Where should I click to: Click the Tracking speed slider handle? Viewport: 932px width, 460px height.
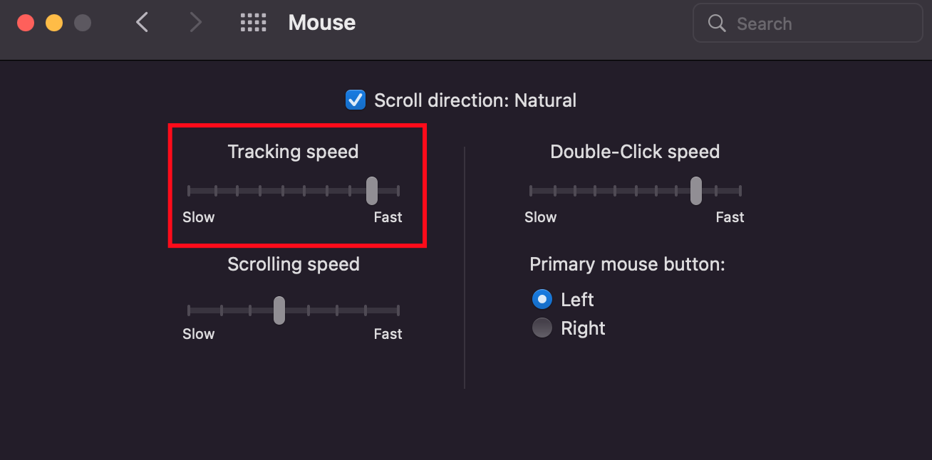[373, 190]
